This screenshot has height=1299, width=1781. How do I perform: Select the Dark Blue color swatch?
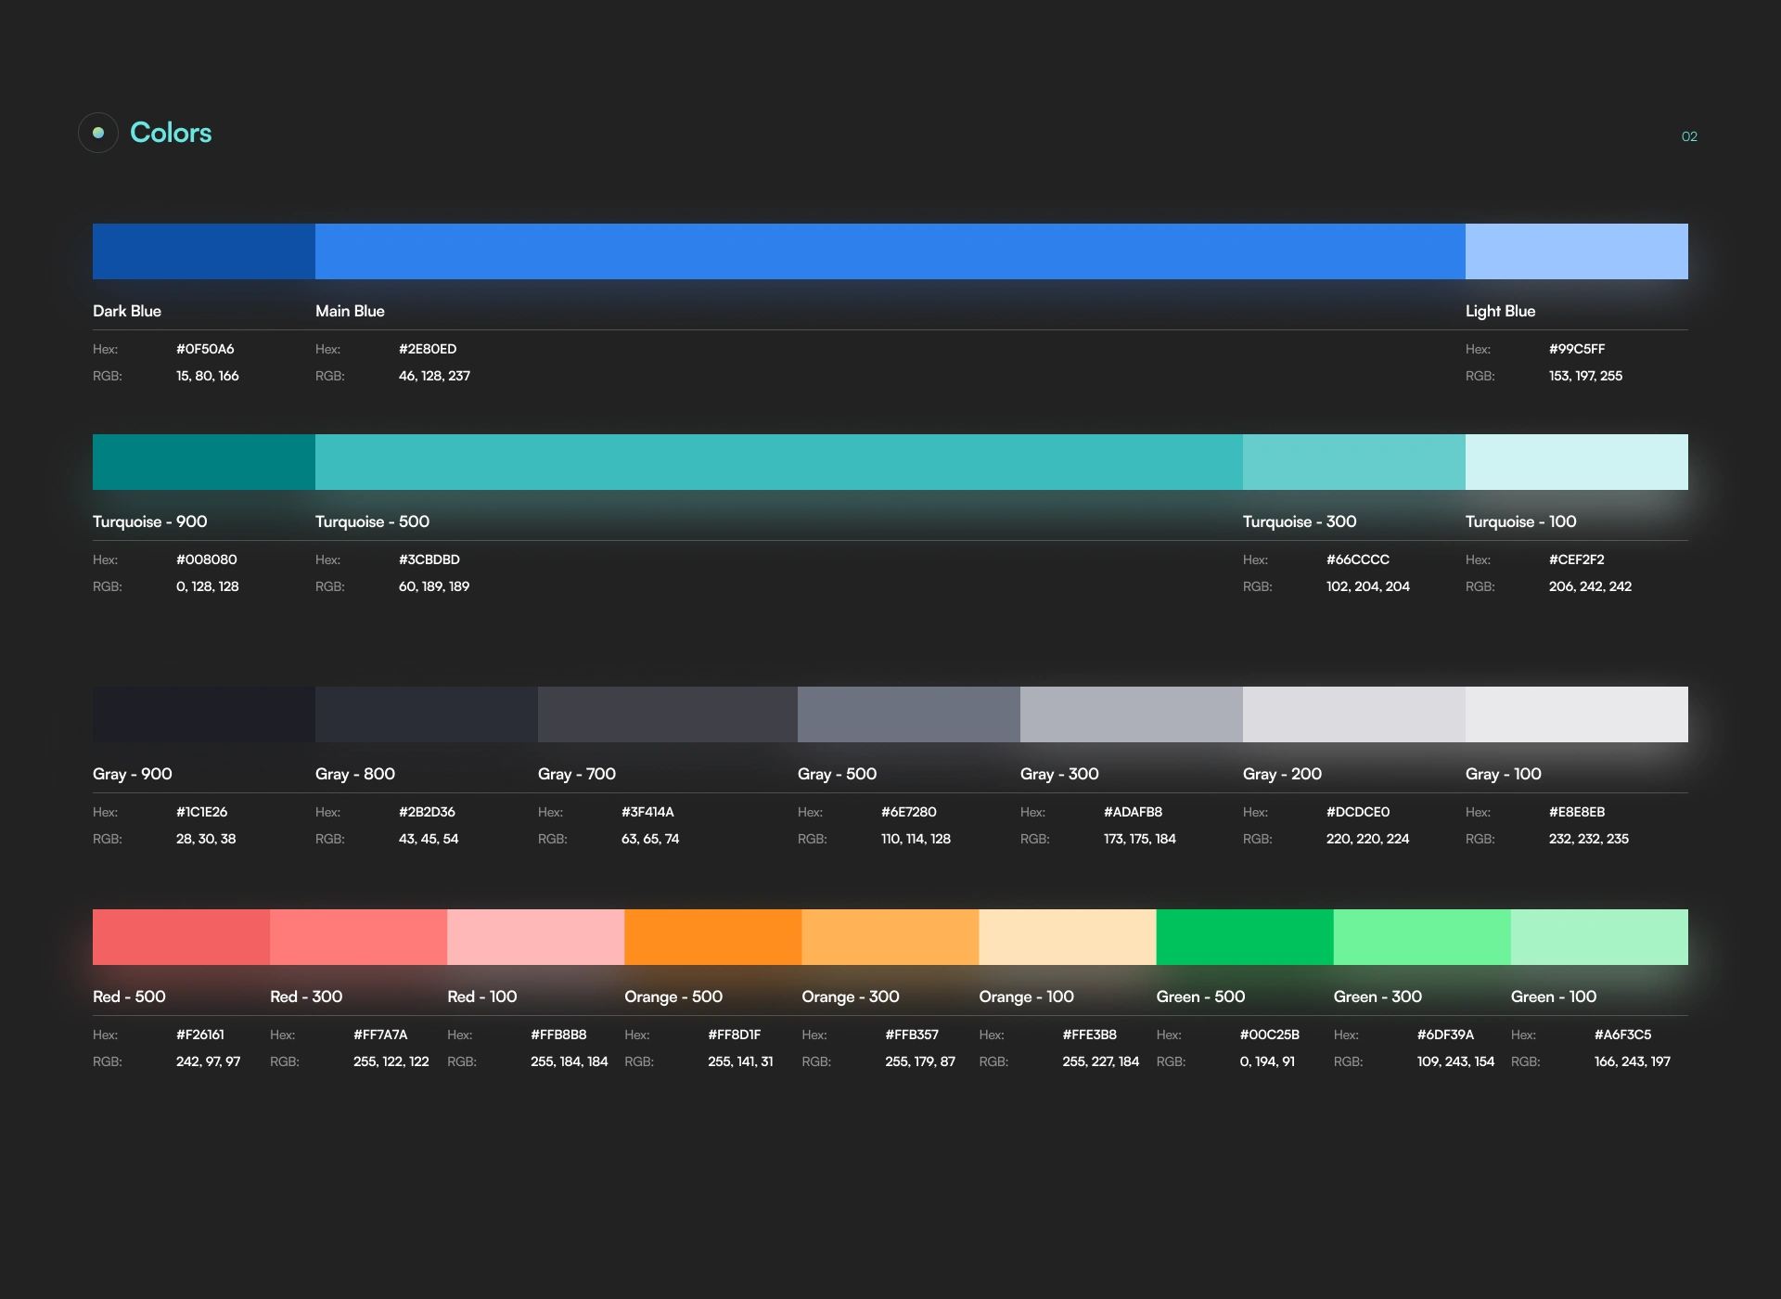point(204,251)
